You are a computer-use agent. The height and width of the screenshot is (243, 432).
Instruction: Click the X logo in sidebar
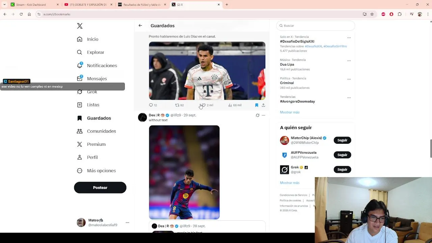[80, 26]
